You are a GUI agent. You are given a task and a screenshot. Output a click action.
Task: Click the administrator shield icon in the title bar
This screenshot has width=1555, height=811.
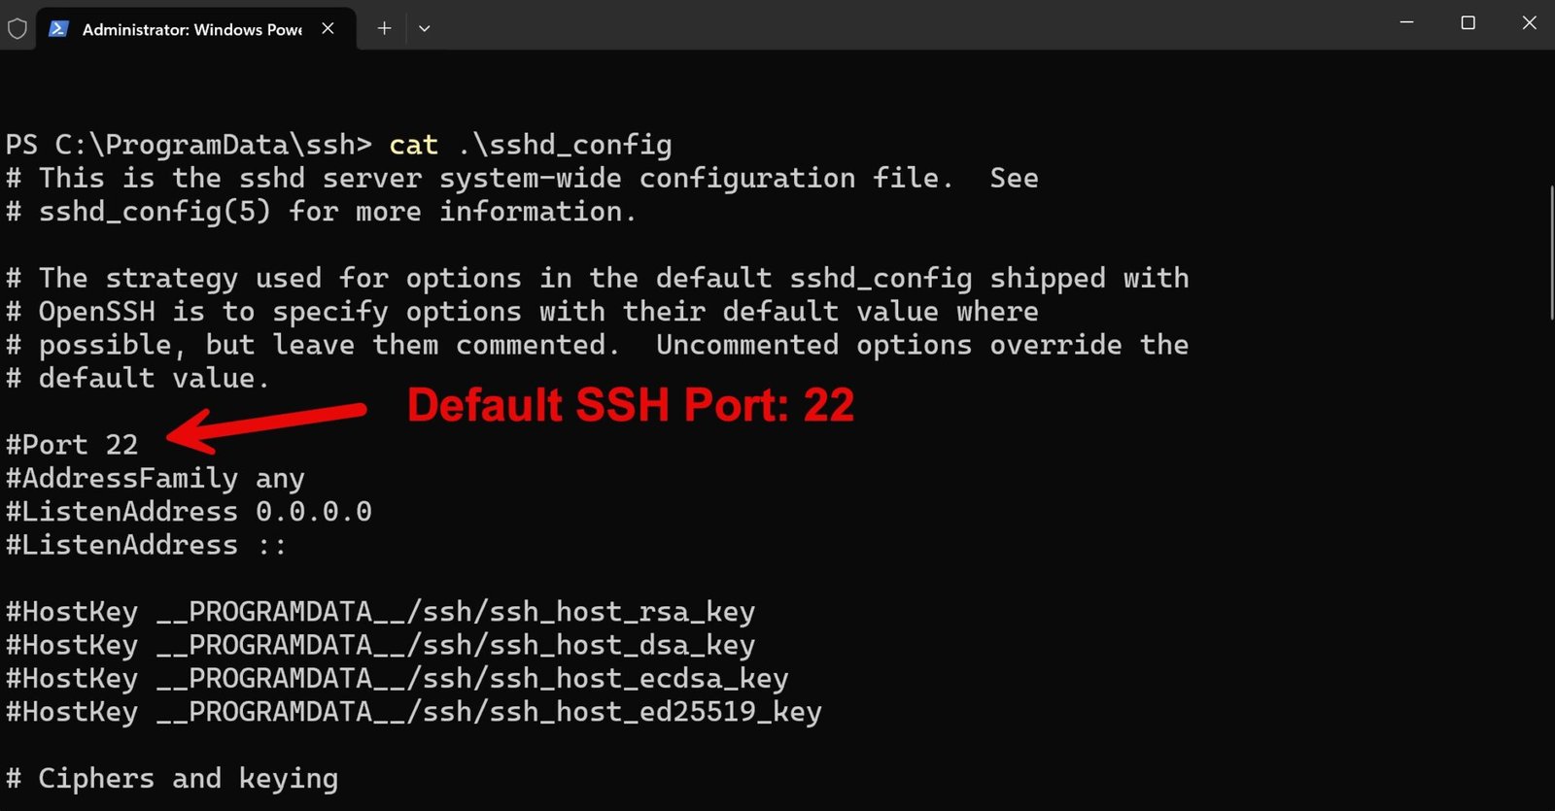(17, 28)
